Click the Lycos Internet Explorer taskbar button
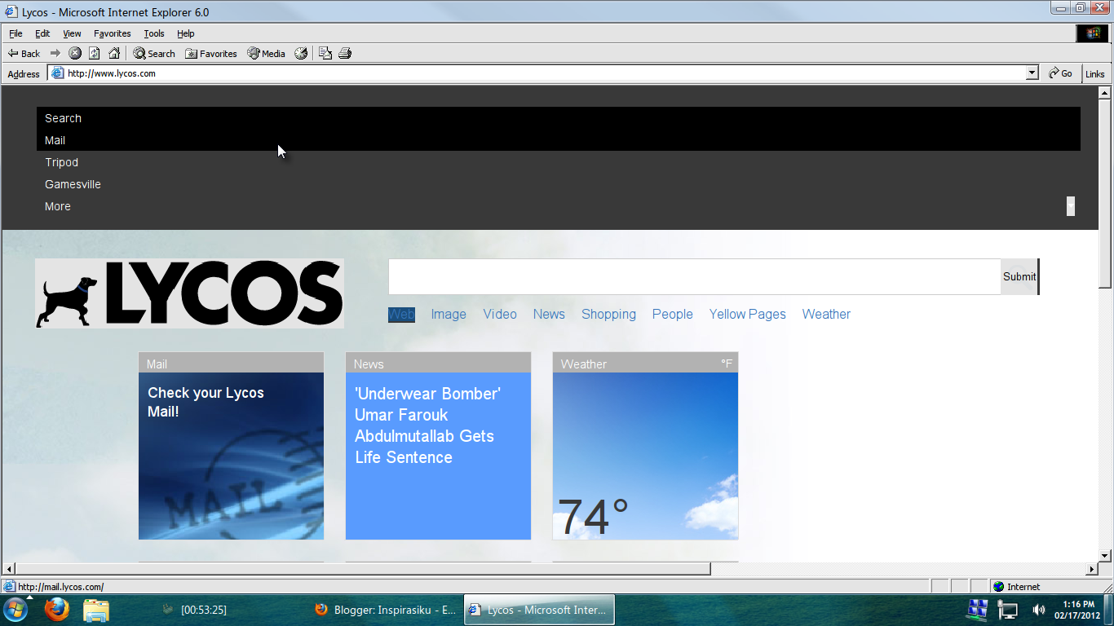 [x=539, y=610]
